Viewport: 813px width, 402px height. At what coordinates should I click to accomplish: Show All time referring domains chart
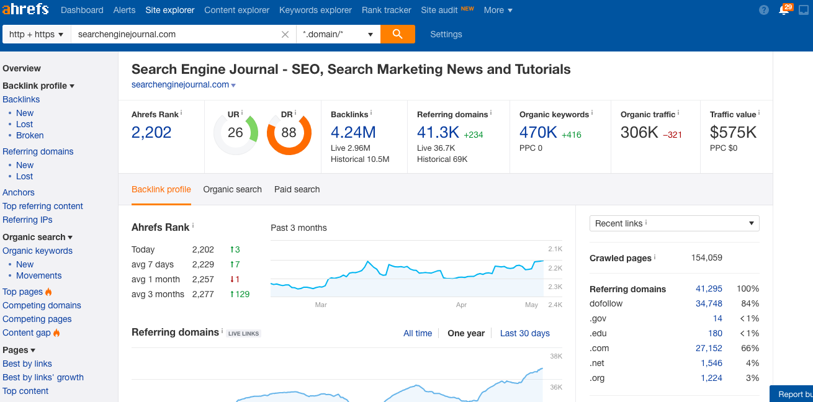coord(418,333)
